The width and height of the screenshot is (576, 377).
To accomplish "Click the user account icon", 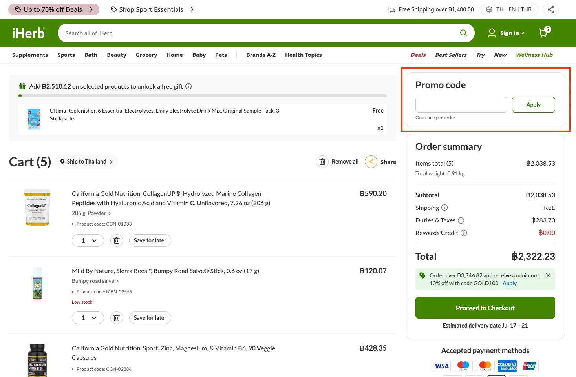I will pyautogui.click(x=492, y=33).
